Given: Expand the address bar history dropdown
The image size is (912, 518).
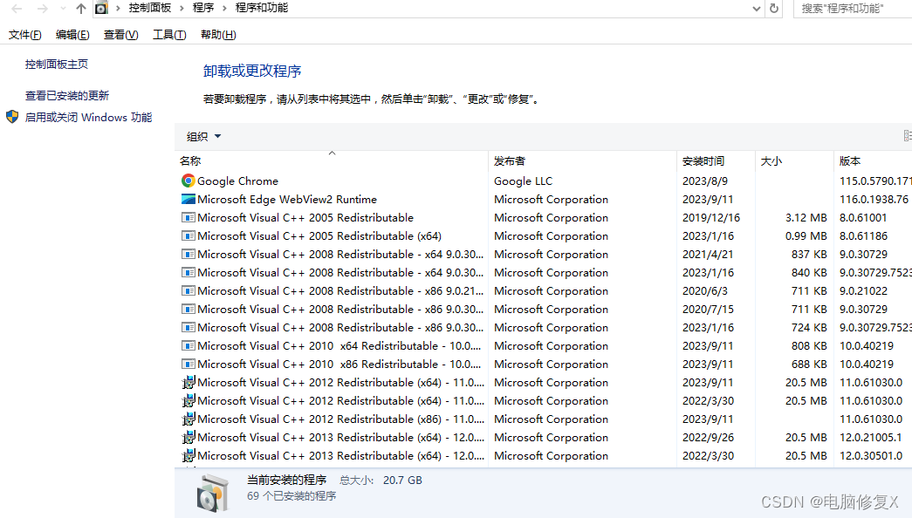Looking at the screenshot, I should coord(756,9).
